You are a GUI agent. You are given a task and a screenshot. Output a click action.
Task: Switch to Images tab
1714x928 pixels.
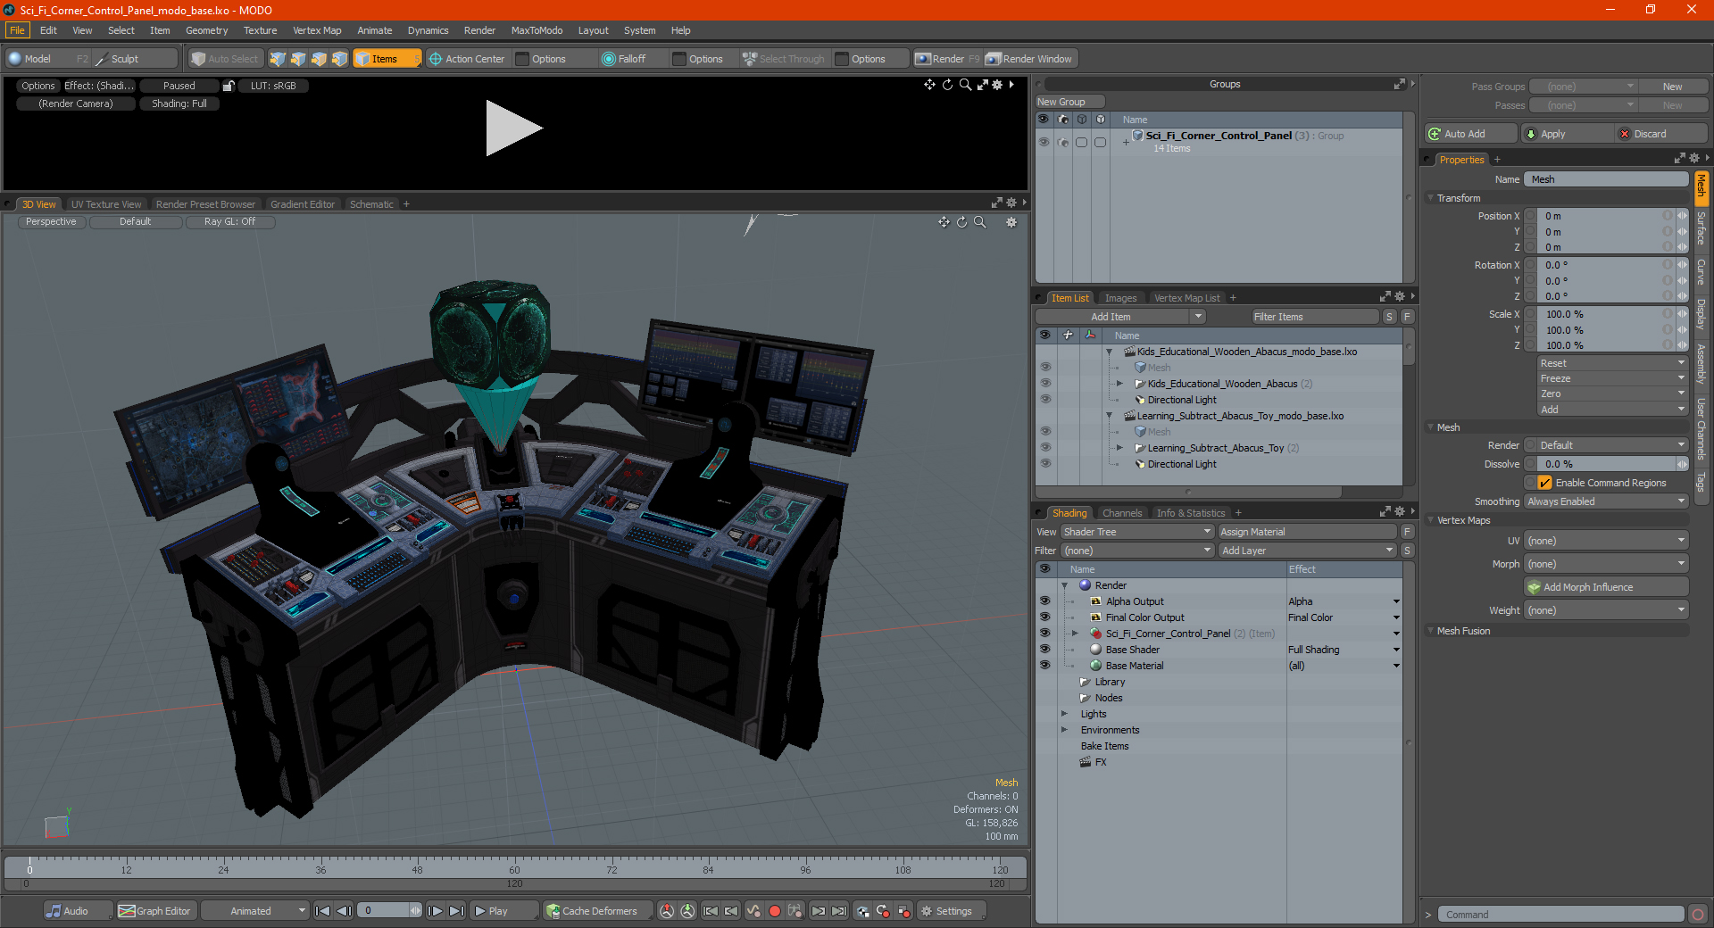point(1120,298)
